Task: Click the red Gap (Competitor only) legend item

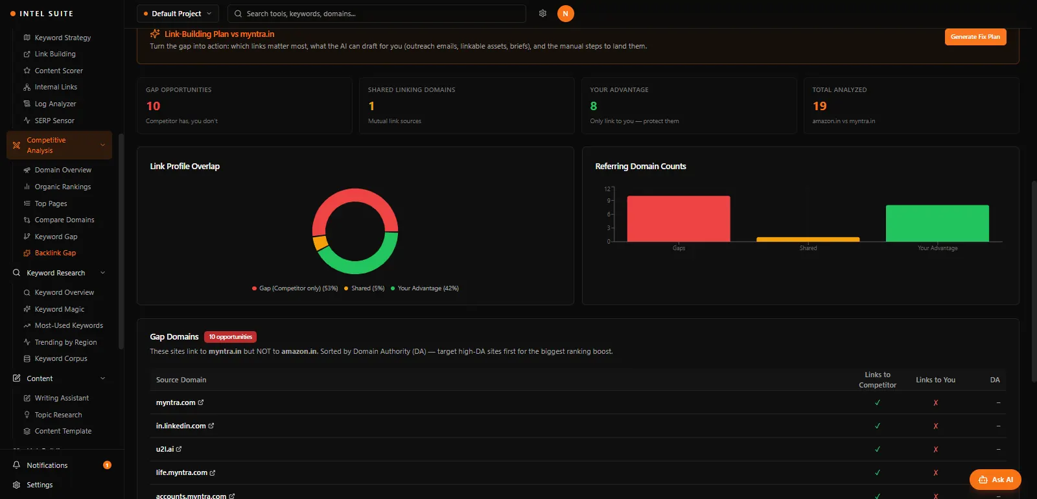Action: 295,288
